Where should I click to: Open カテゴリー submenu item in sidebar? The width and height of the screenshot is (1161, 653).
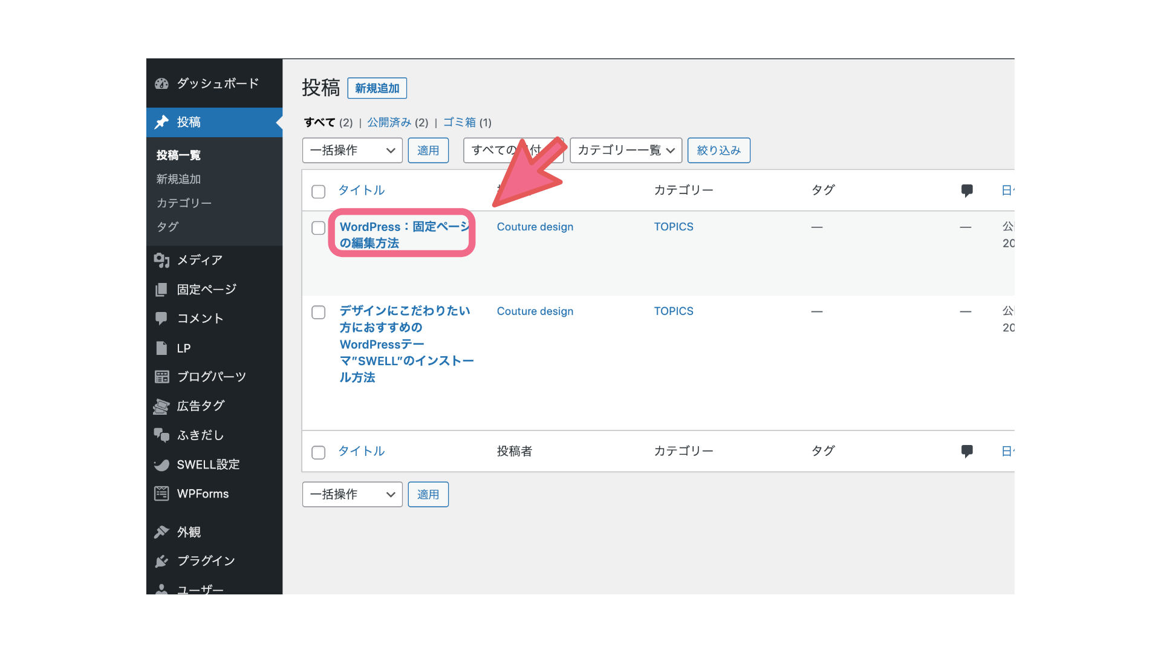pyautogui.click(x=184, y=203)
